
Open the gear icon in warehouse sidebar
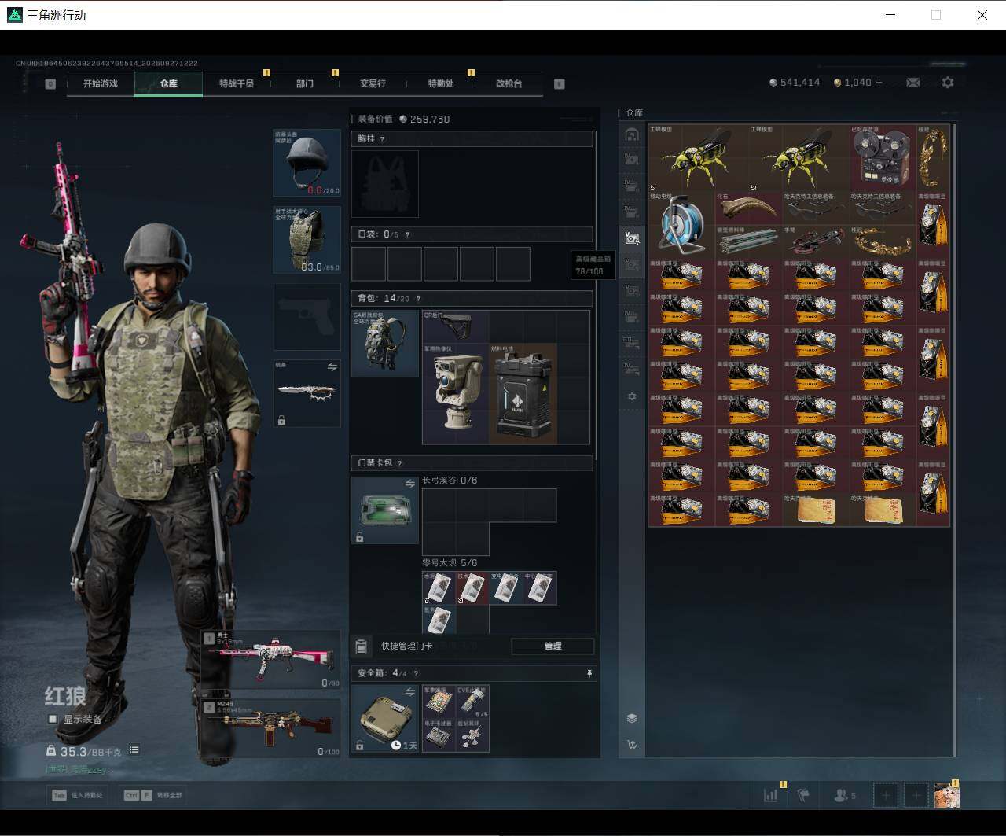631,396
